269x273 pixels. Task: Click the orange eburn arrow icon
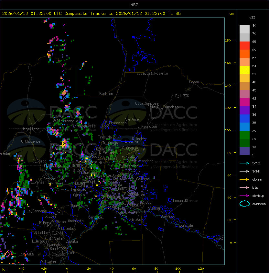tap(244, 179)
